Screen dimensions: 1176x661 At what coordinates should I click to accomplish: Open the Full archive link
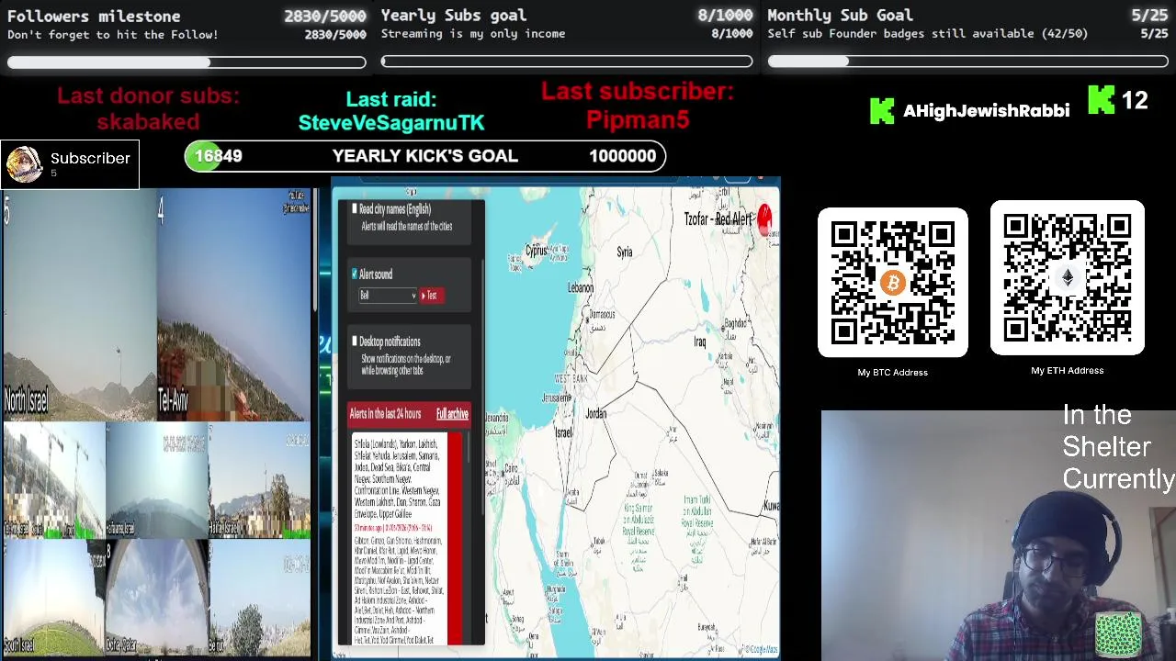click(x=452, y=414)
